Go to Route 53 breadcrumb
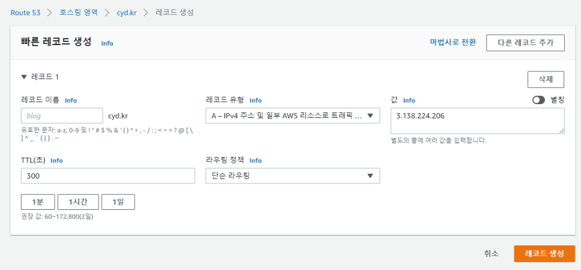The image size is (581, 270). [25, 13]
